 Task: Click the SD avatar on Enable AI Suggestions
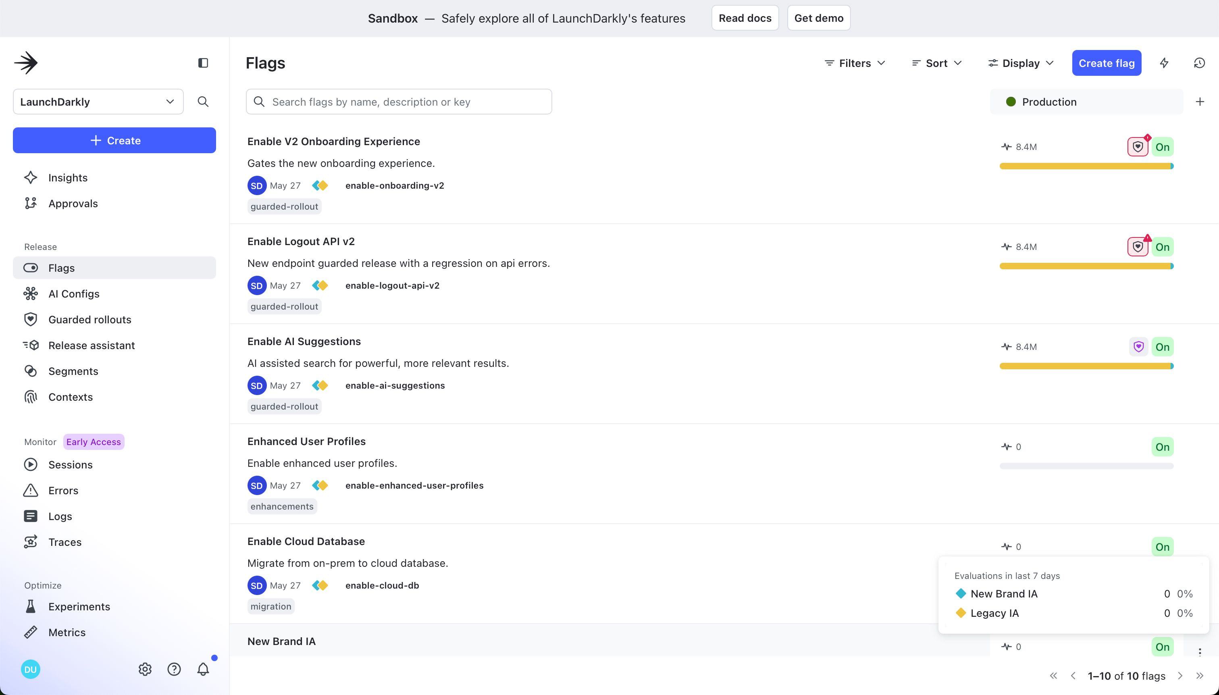(257, 386)
